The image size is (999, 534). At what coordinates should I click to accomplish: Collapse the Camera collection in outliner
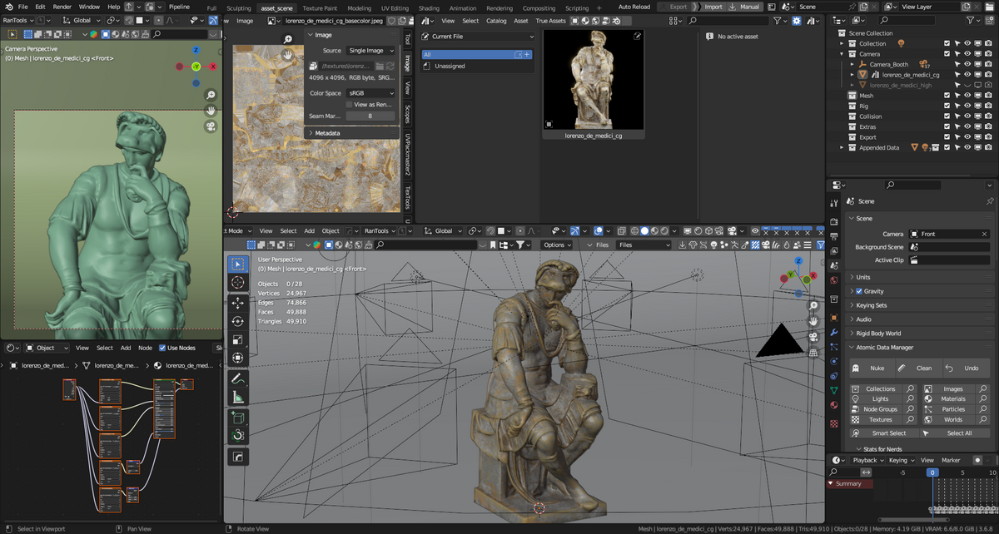[x=843, y=54]
